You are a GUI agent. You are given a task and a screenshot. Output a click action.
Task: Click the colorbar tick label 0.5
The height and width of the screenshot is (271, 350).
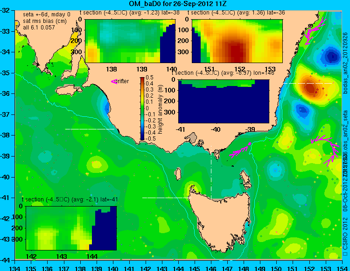[x=149, y=78]
